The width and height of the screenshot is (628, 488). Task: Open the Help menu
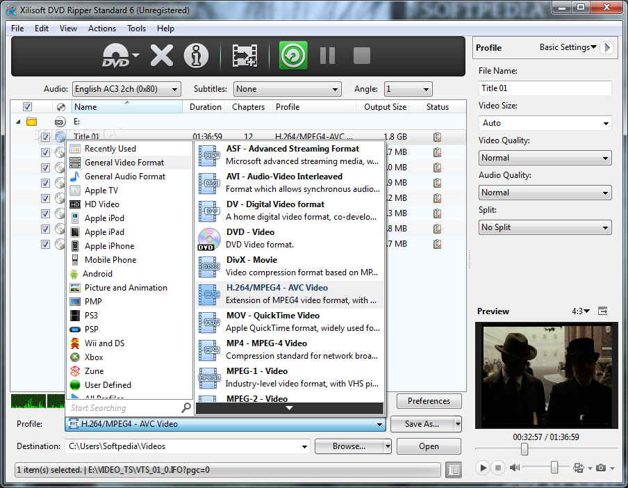165,29
